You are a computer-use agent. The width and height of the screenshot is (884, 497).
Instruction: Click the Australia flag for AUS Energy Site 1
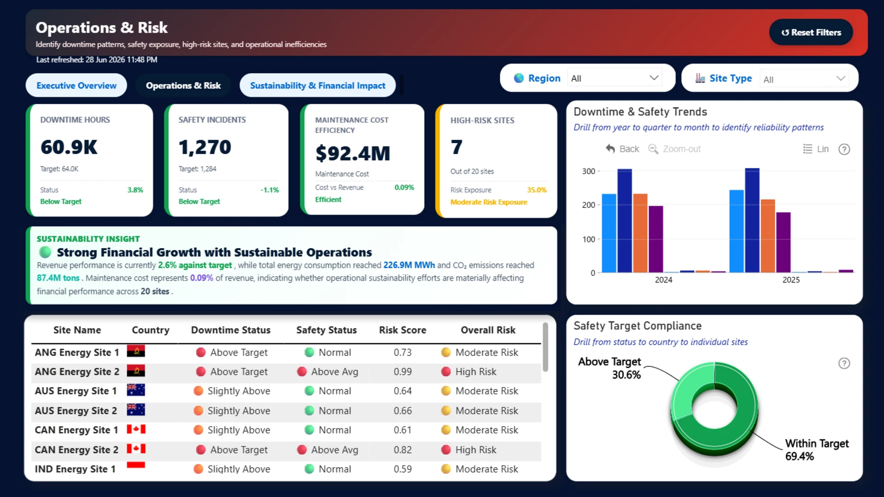click(136, 390)
